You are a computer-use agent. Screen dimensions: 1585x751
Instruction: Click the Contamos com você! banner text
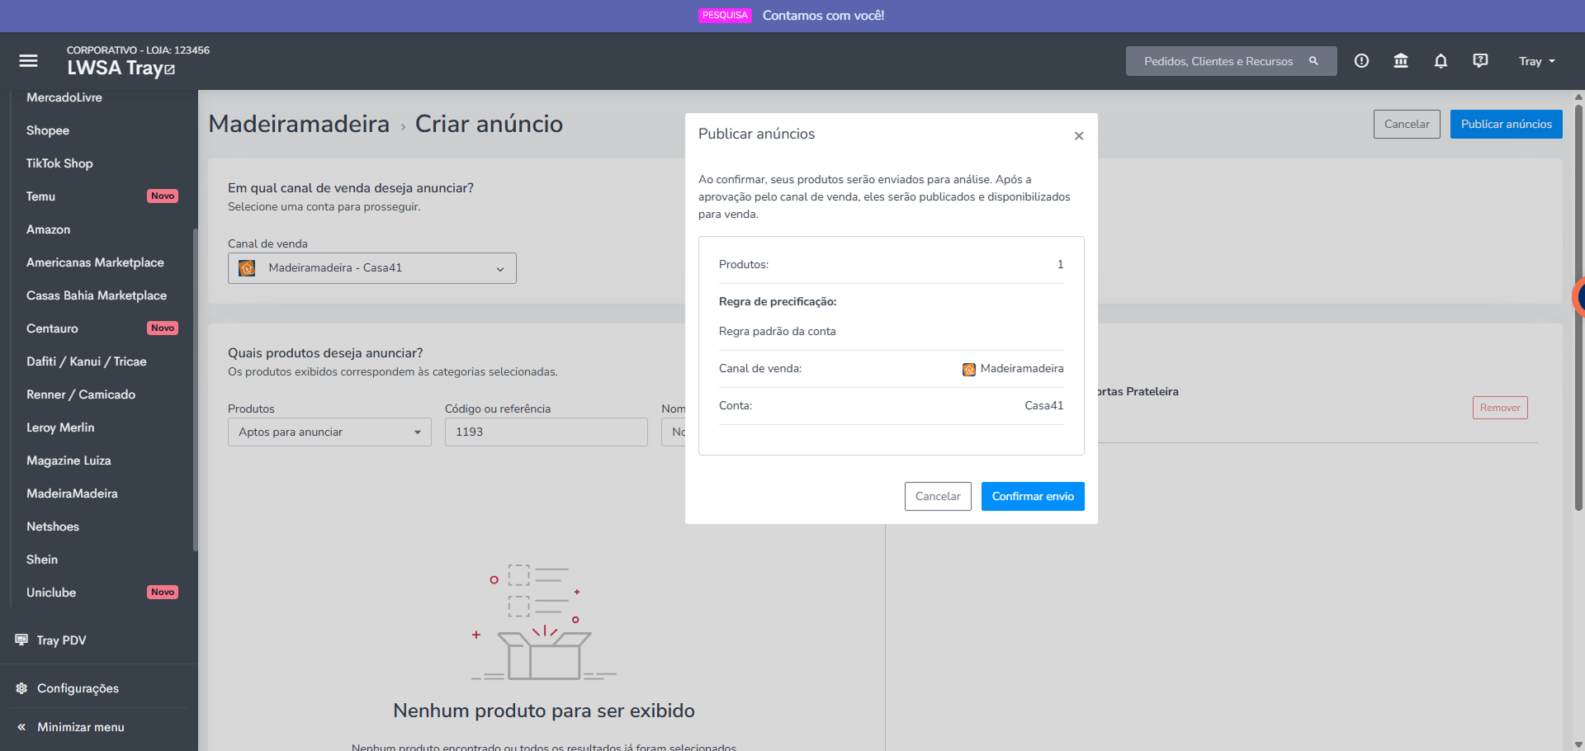(823, 16)
